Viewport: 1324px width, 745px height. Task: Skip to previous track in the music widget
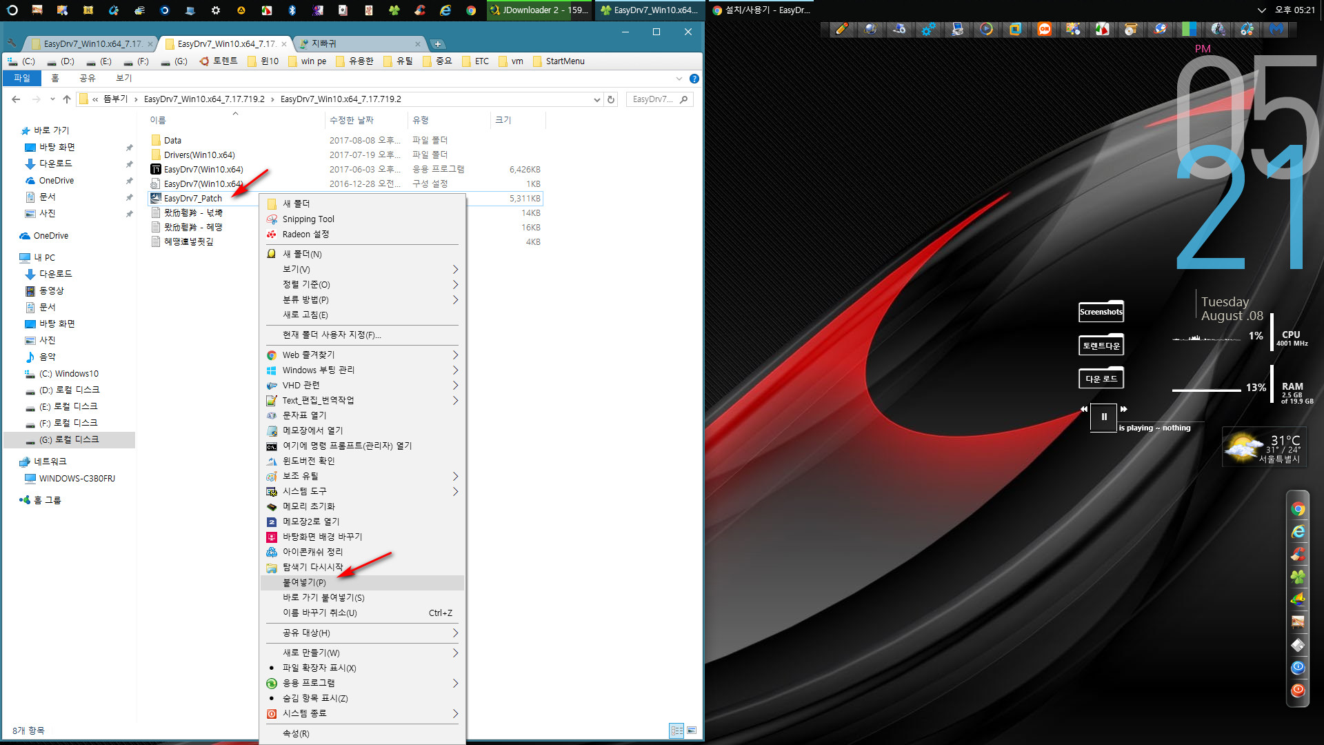[1083, 409]
